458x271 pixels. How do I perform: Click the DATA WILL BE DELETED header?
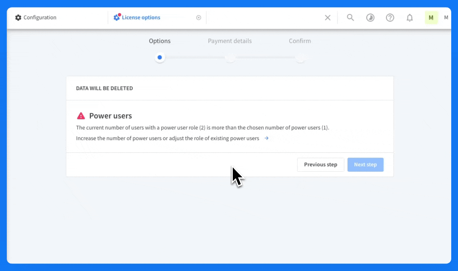coord(104,88)
